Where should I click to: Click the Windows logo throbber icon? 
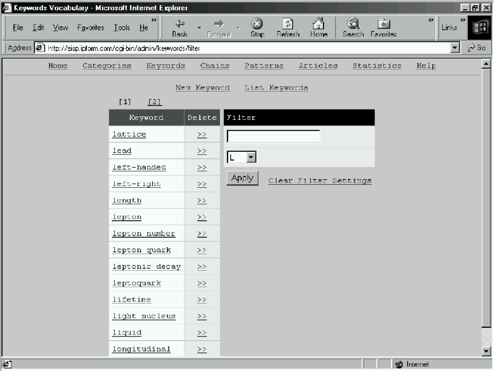coord(480,27)
